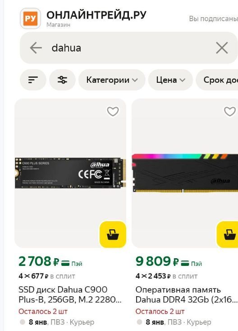The width and height of the screenshot is (238, 331).
Task: Open the sort order icon button
Action: 33,80
